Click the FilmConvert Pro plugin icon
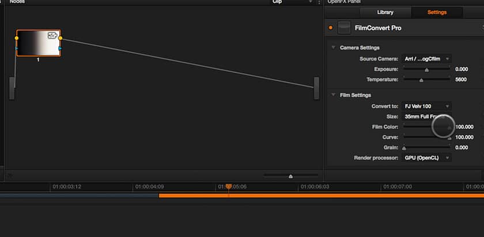The height and width of the screenshot is (237, 484). [x=344, y=28]
